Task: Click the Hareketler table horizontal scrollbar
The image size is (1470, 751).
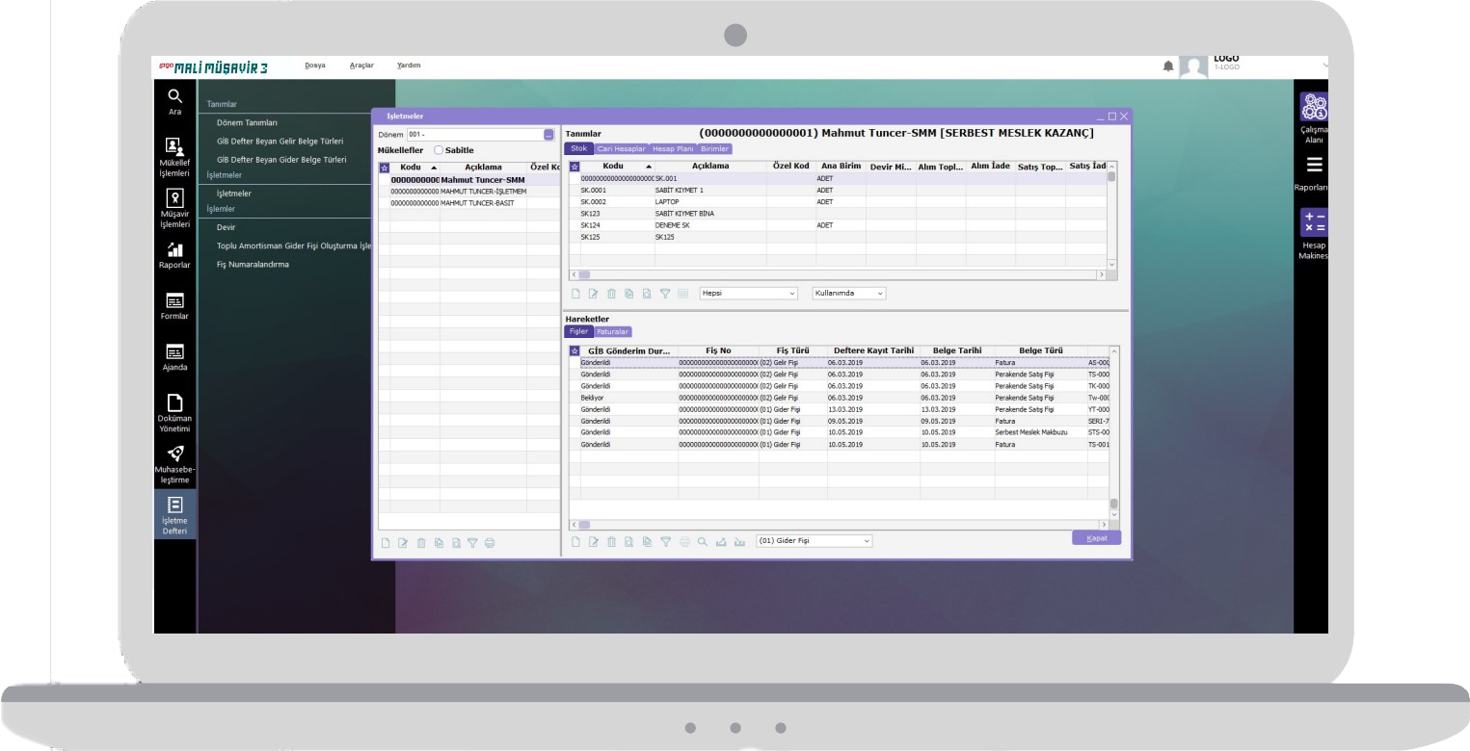Action: (839, 525)
